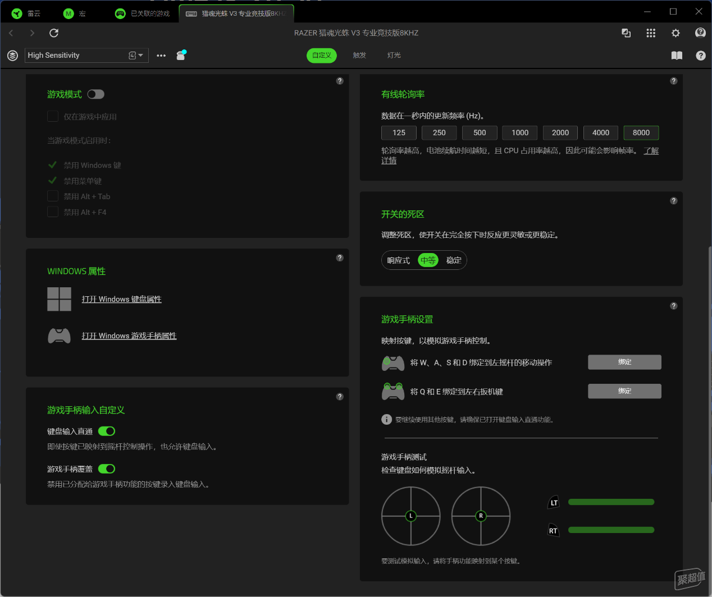The width and height of the screenshot is (712, 597).
Task: Select the 4000 Hz polling rate
Action: [x=601, y=133]
